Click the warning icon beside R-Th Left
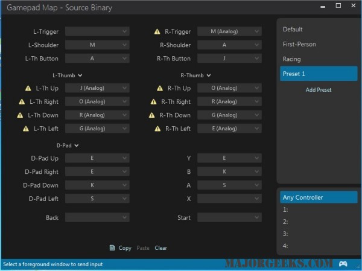Screen dimensions: 362x271 coord(157,129)
